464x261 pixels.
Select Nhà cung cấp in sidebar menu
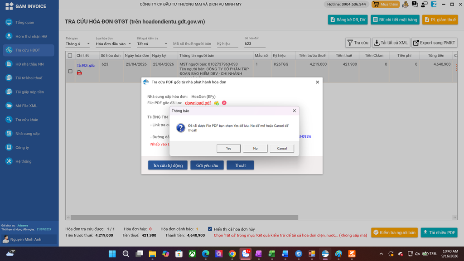(x=29, y=134)
